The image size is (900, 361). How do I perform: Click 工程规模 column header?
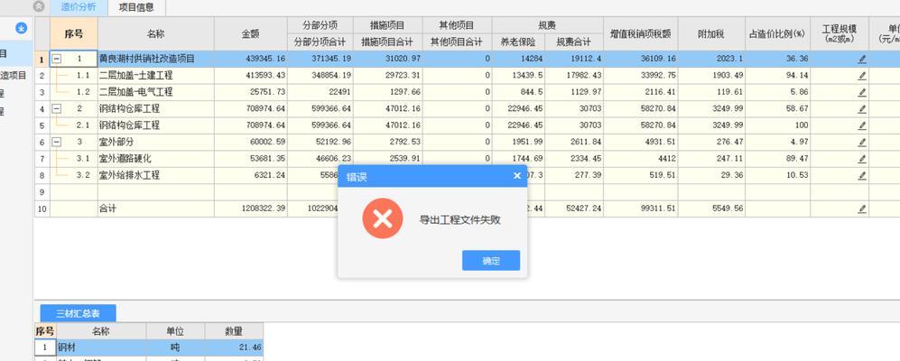pos(840,34)
